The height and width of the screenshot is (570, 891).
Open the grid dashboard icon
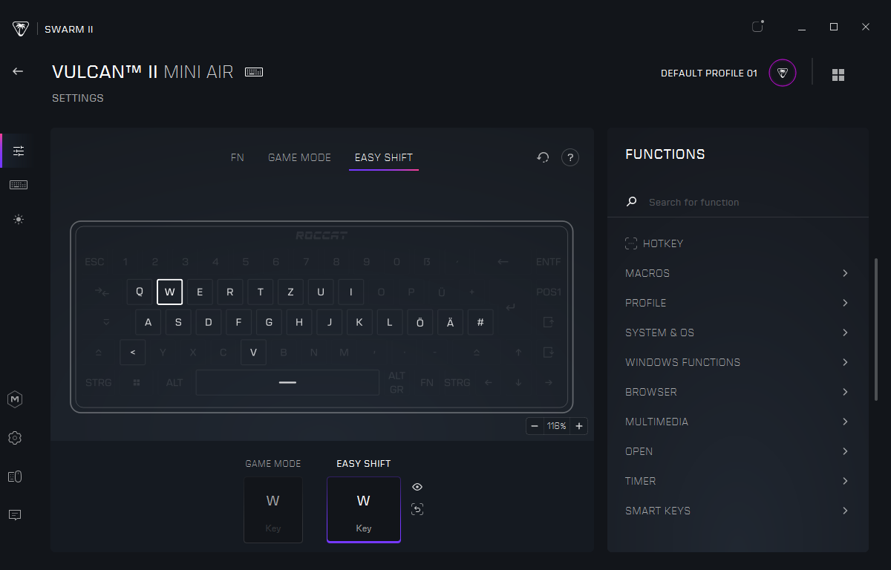[x=838, y=75]
